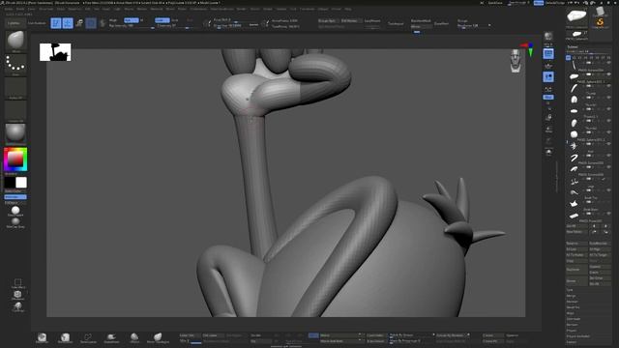The image size is (619, 348).
Task: Expand Distribute section in Subtool
Action: (574, 319)
